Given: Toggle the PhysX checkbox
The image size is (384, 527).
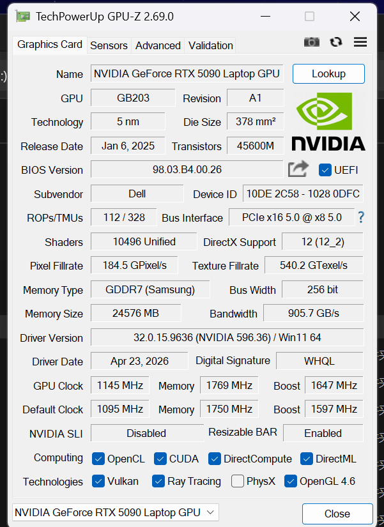Looking at the screenshot, I should coord(238,481).
